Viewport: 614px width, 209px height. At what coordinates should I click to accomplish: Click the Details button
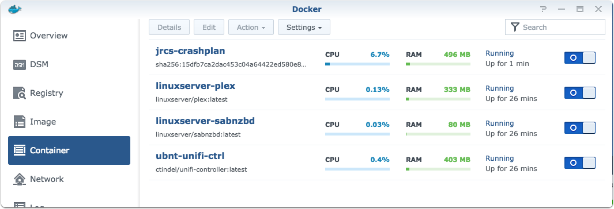click(169, 28)
